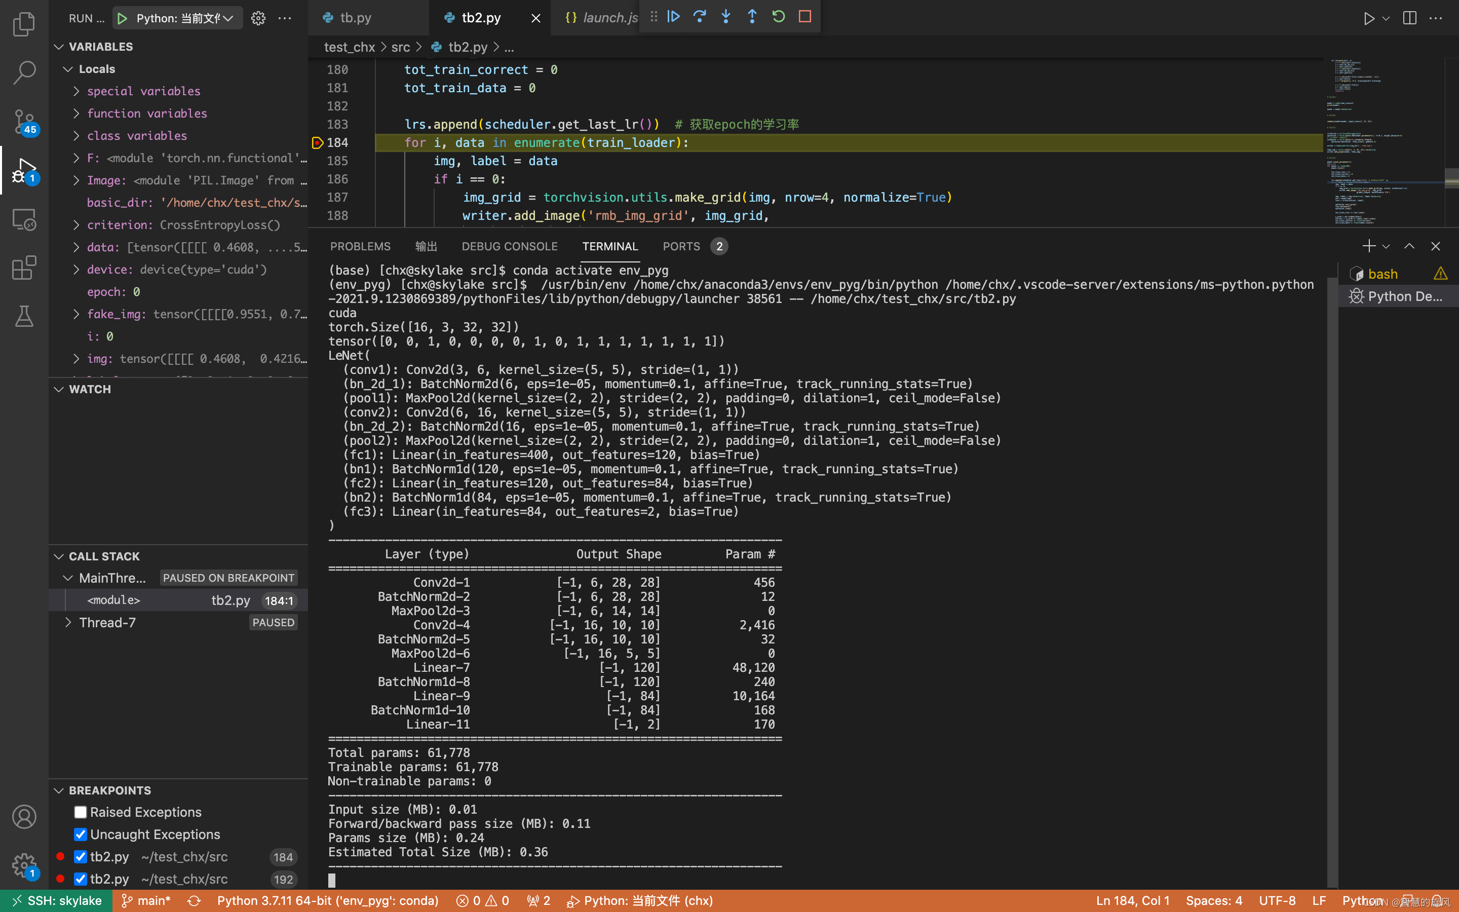
Task: Click the Step Over debug icon
Action: click(700, 17)
